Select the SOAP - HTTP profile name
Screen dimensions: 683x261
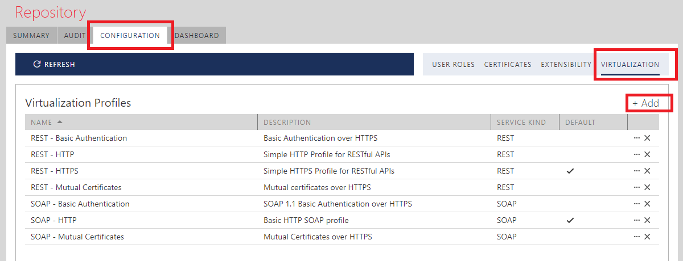pyautogui.click(x=54, y=220)
